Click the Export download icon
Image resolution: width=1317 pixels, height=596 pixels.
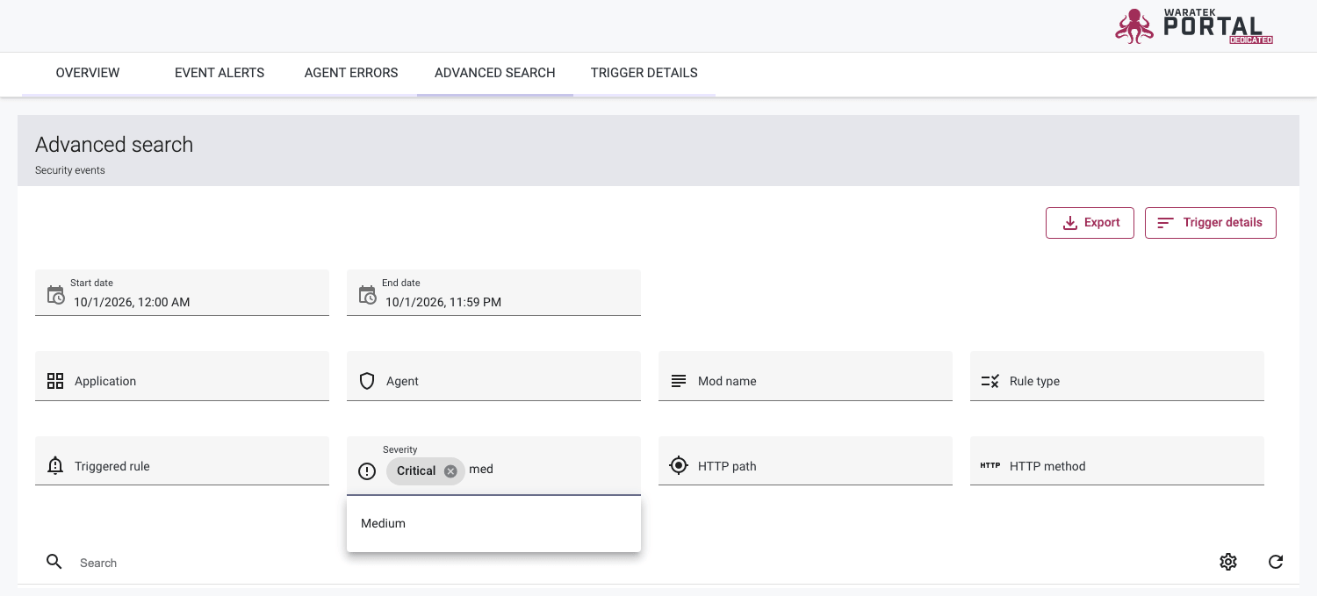[1070, 223]
